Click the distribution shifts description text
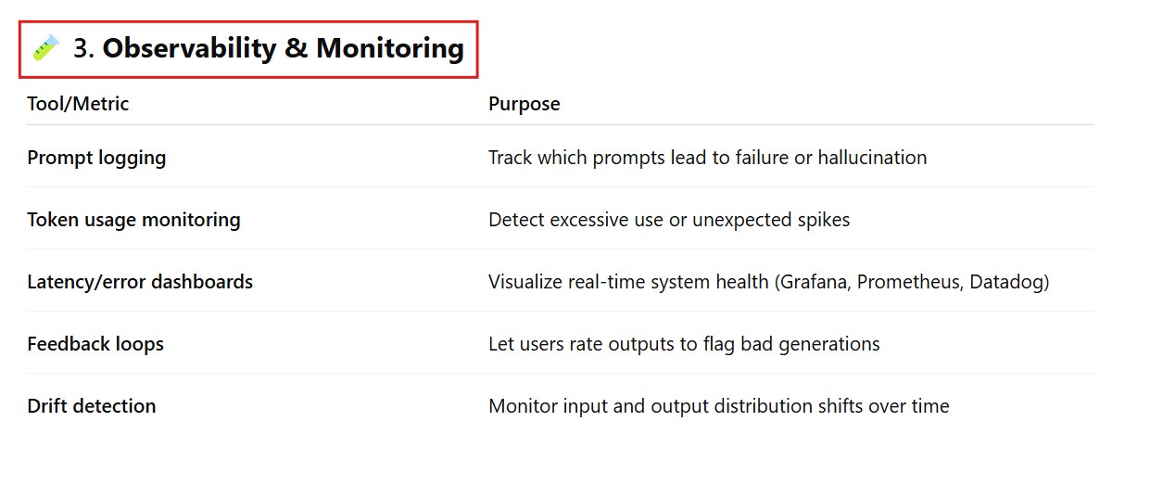Viewport: 1150px width, 498px height. pyautogui.click(x=719, y=406)
